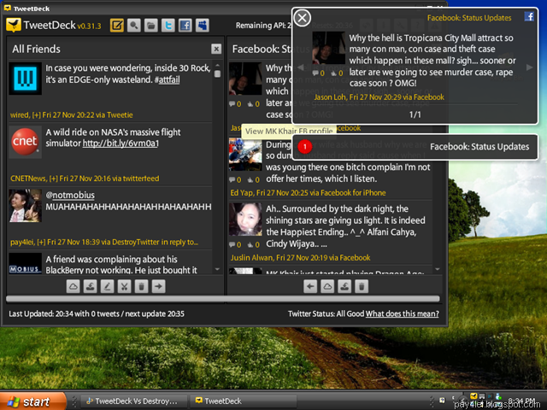The height and width of the screenshot is (410, 547).
Task: Click the compose tweet icon
Action: pyautogui.click(x=117, y=26)
